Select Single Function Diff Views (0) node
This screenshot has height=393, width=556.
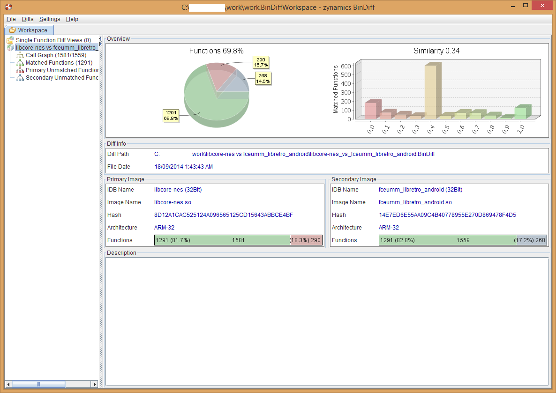(53, 40)
